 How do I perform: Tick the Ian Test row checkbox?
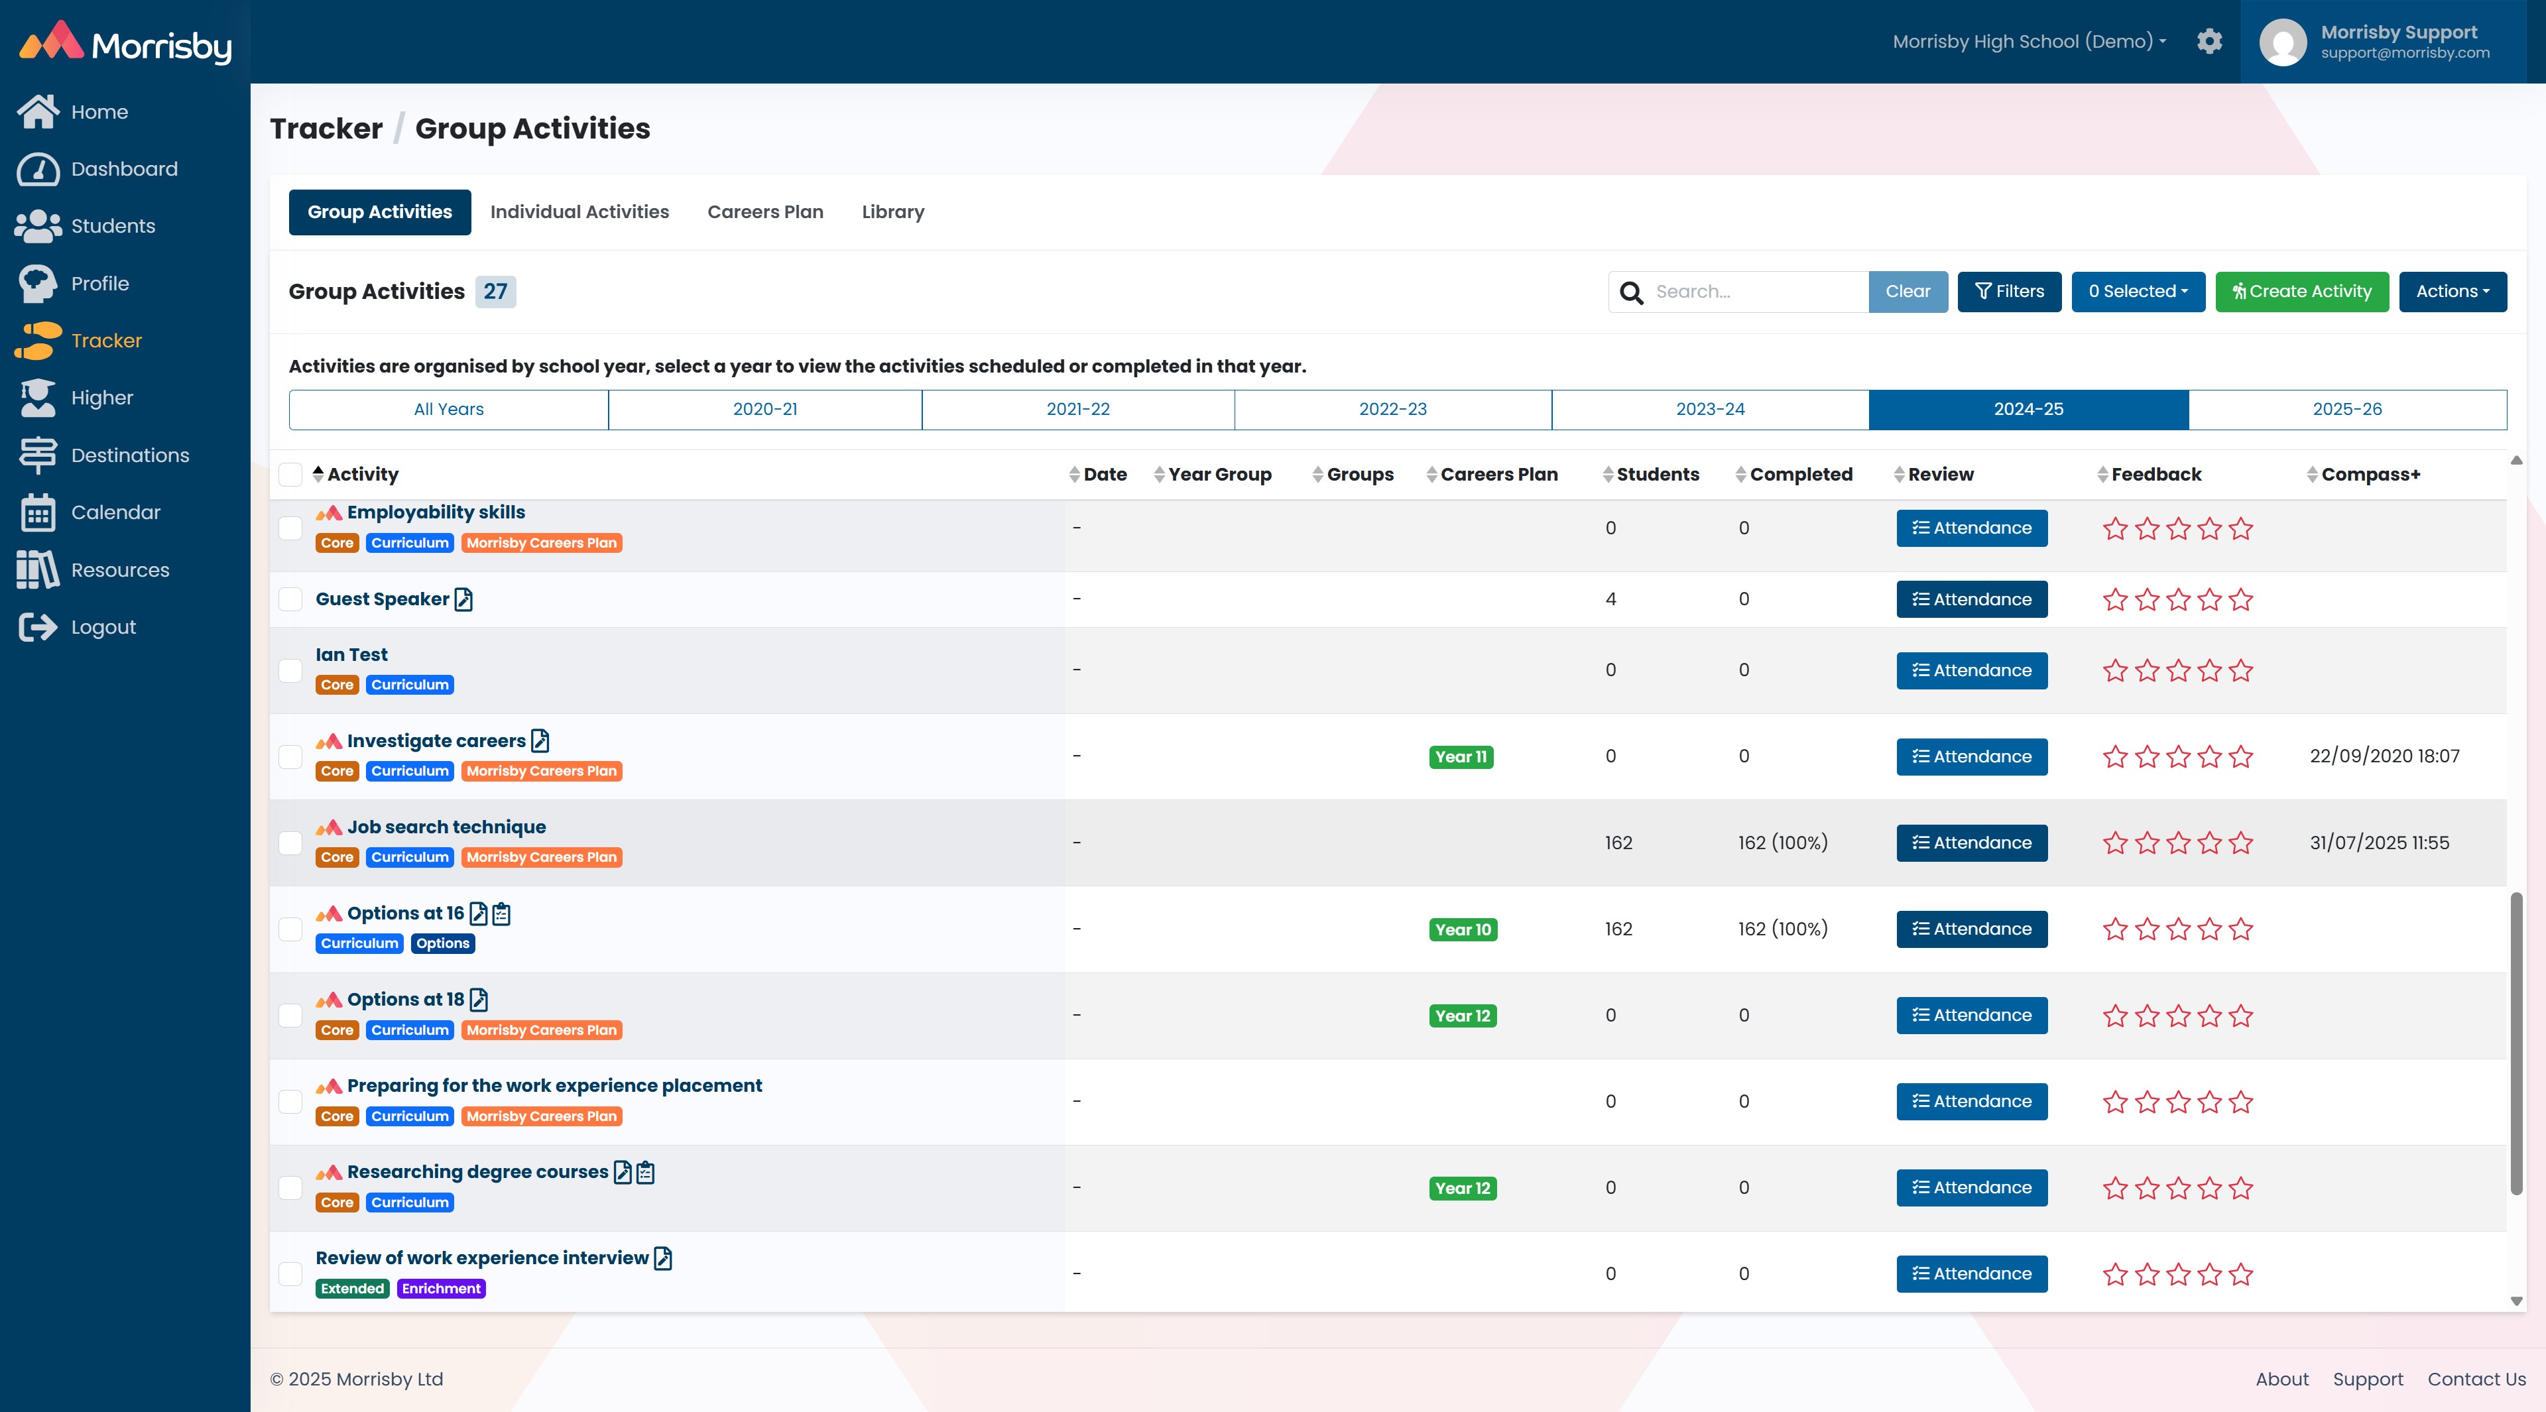(x=290, y=670)
